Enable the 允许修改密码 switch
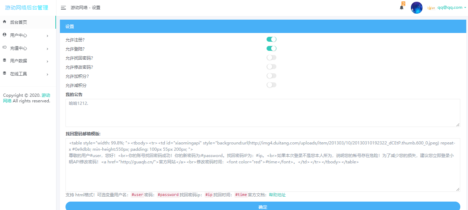 click(271, 67)
